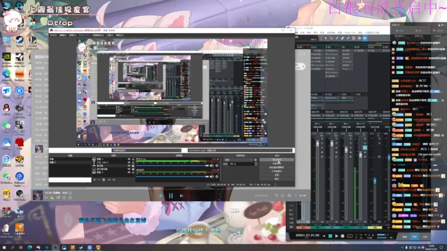Move selected OBS source up
The image size is (447, 251).
point(109,180)
